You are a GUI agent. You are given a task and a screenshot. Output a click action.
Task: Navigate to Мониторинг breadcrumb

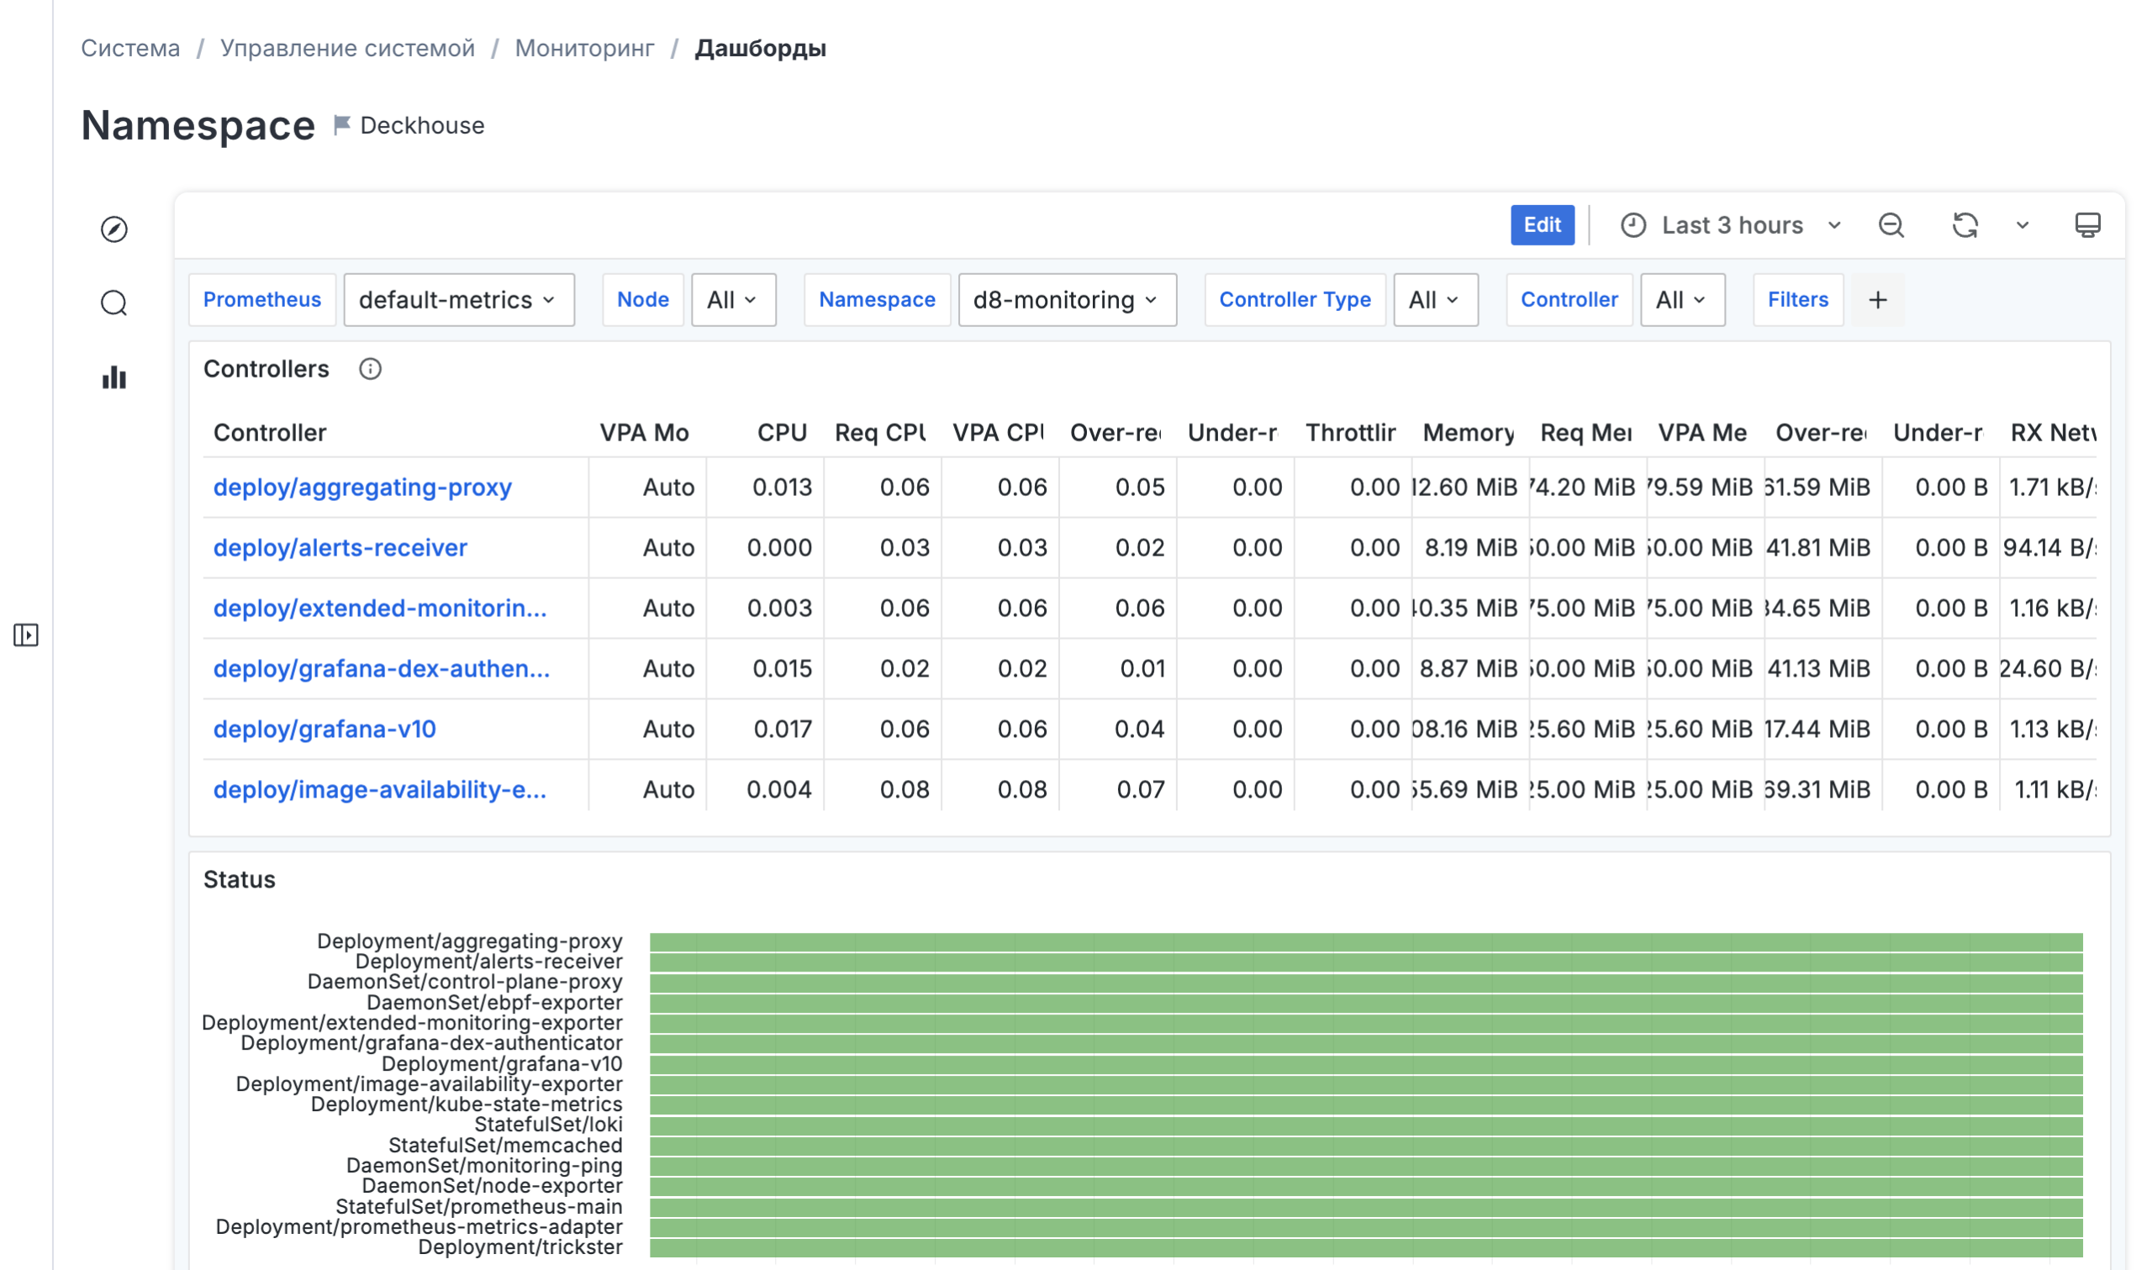584,48
